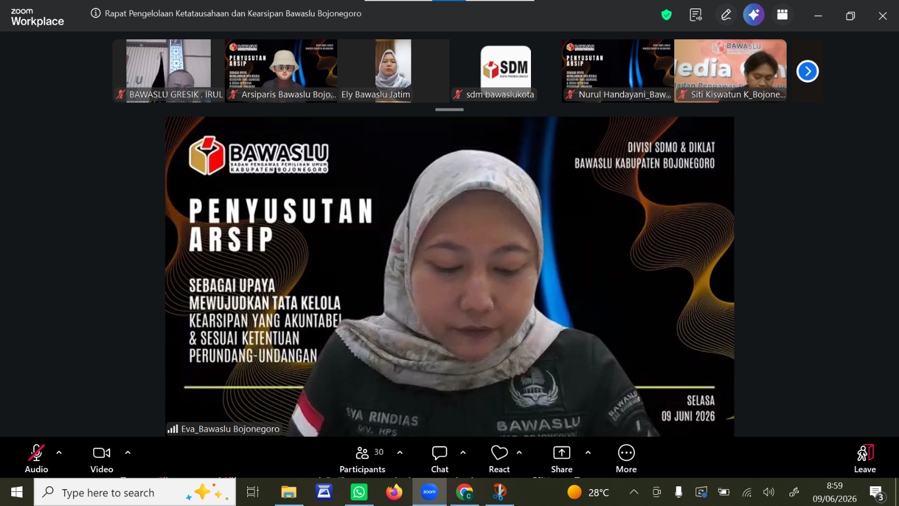Open weather widget showing 28°C
The image size is (899, 506).
pos(588,493)
